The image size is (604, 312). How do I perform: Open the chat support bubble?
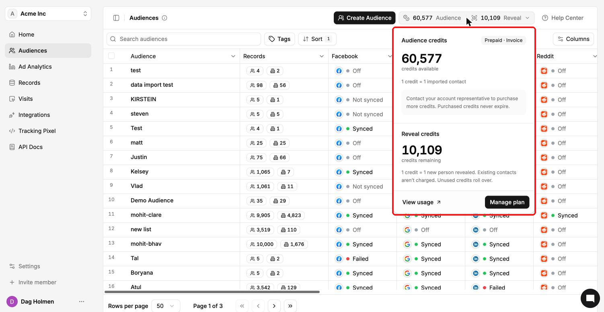tap(590, 298)
